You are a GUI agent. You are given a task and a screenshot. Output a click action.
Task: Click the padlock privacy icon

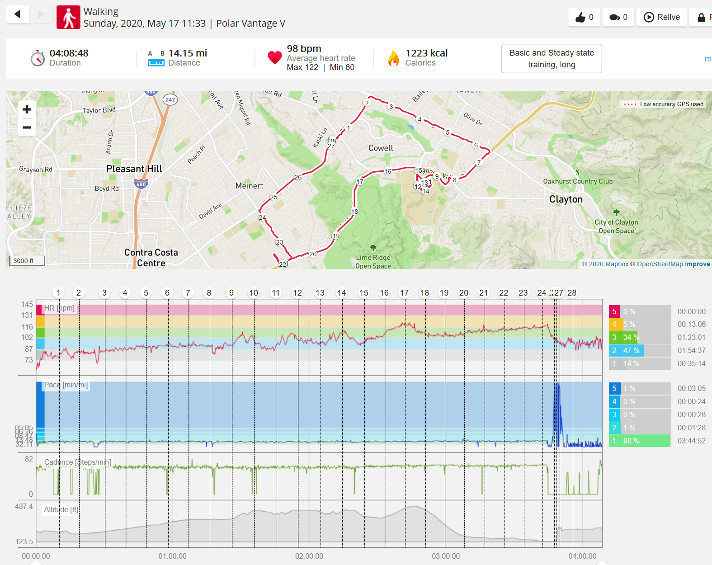point(701,17)
